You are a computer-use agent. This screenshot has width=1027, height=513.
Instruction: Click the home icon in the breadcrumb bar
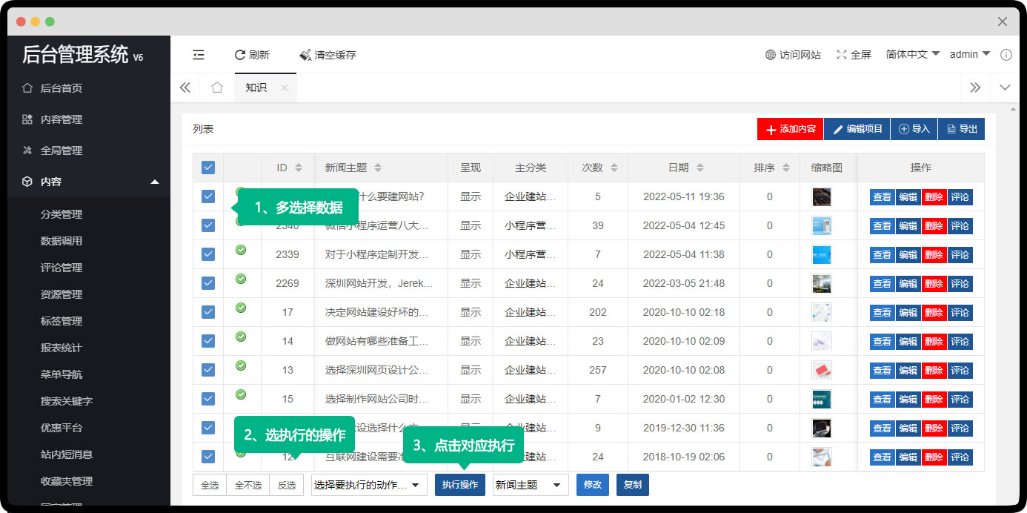click(x=216, y=87)
